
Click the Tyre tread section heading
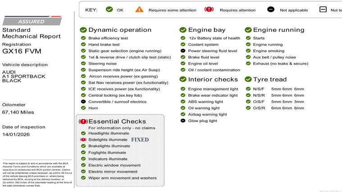[269, 80]
